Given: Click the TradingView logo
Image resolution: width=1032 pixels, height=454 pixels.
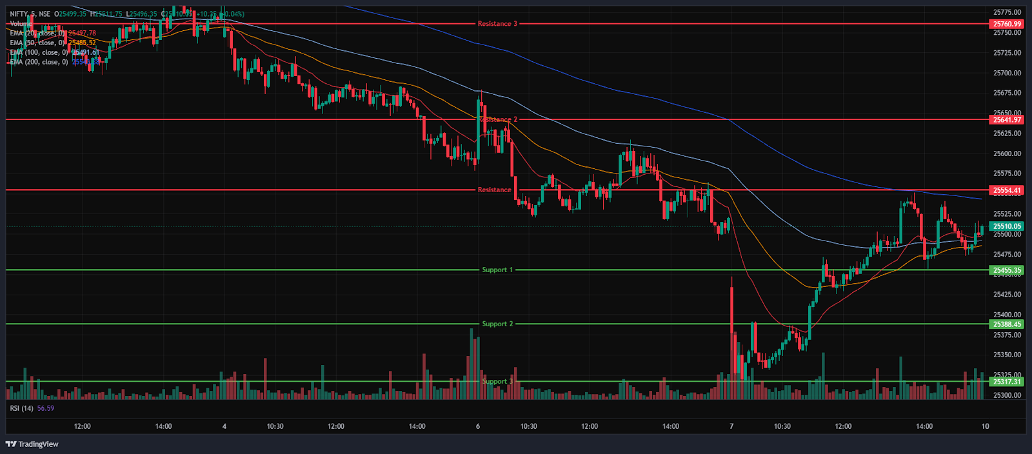Looking at the screenshot, I should click(32, 444).
